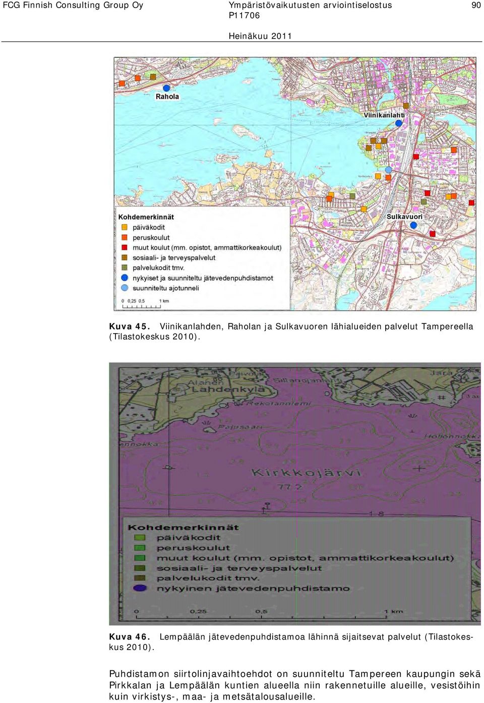Click the blue treatment plant marker at Rahola
The image size is (484, 703).
click(x=166, y=88)
